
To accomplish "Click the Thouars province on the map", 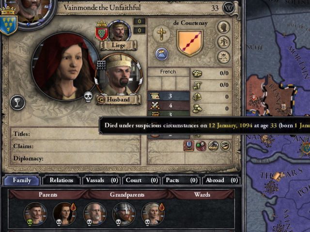I will [281, 174].
